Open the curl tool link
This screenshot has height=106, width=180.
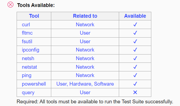(26, 25)
